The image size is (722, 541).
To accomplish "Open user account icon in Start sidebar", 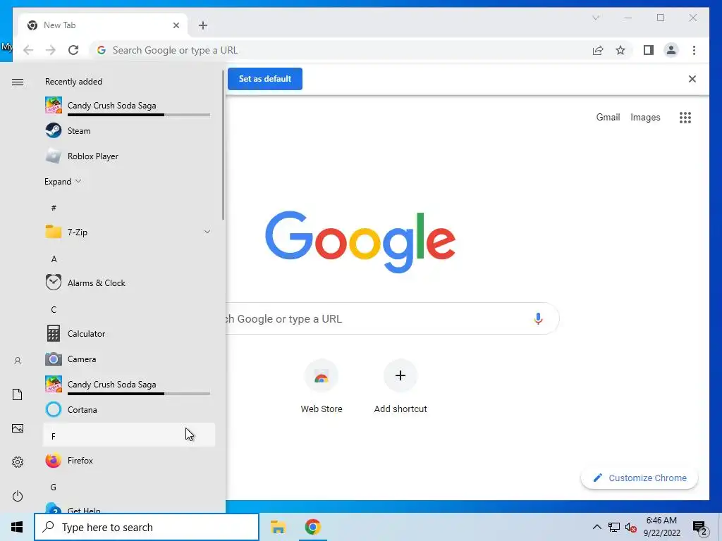I will (x=18, y=361).
